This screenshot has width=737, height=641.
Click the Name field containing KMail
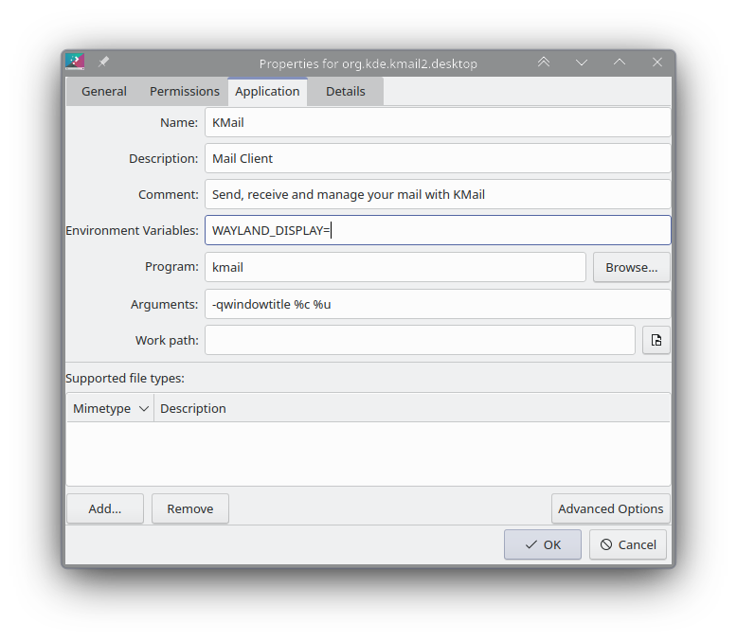pos(438,123)
